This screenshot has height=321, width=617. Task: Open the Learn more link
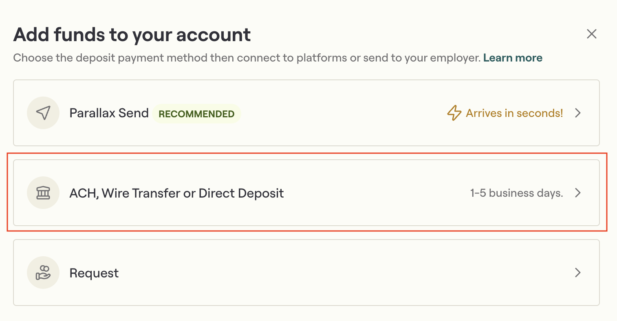tap(513, 58)
